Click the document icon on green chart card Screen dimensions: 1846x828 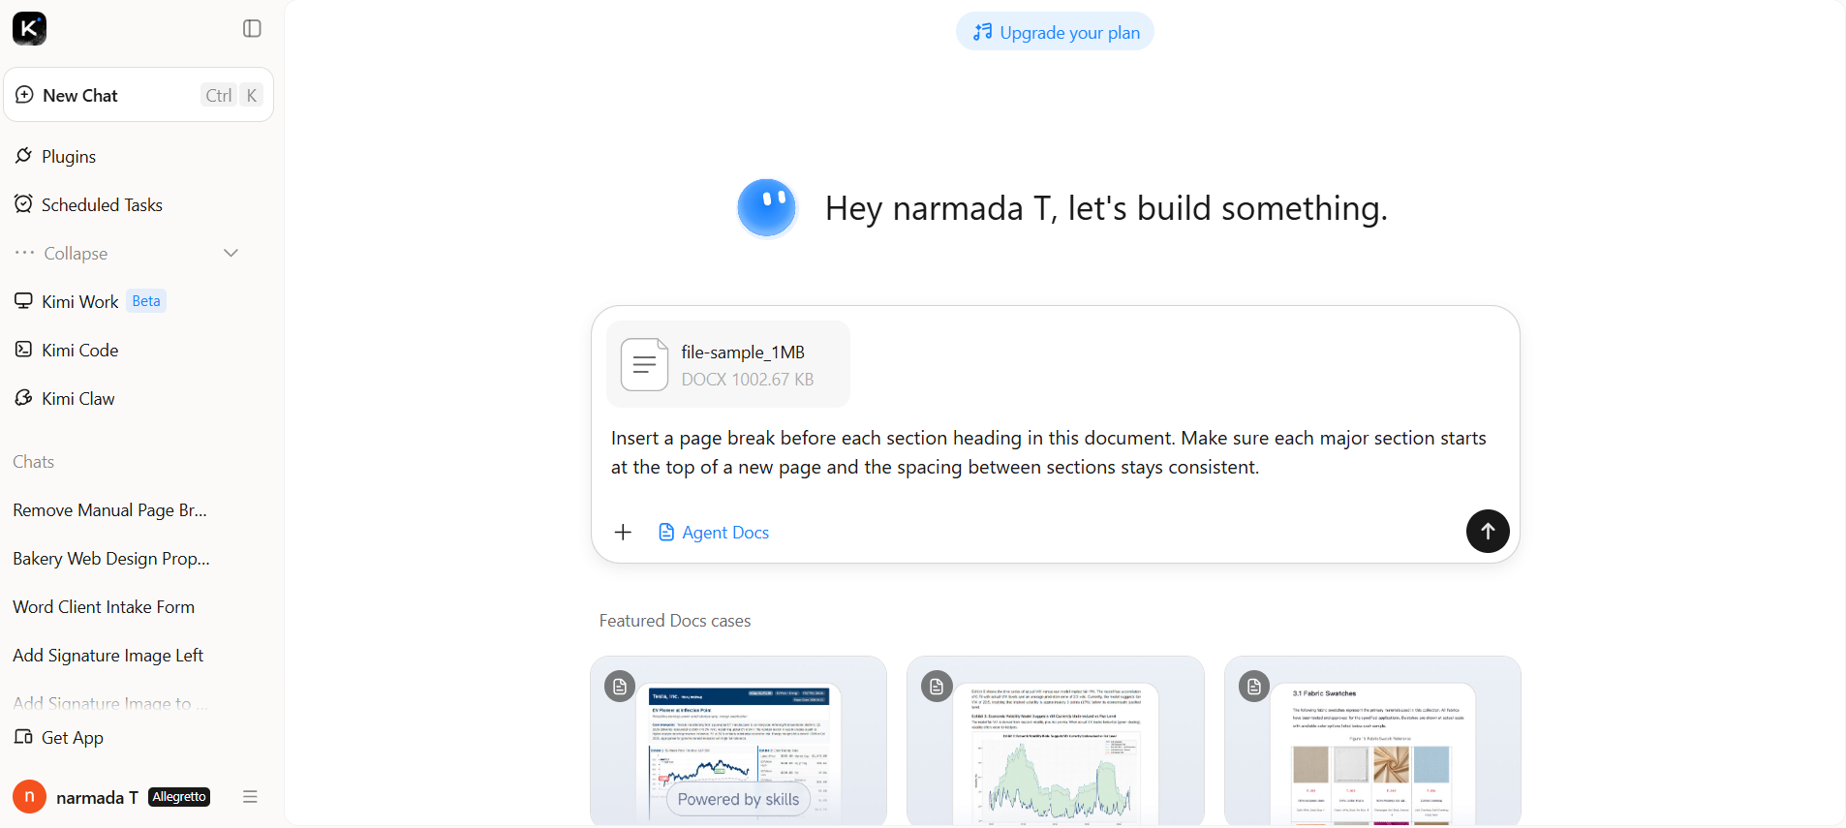tap(937, 687)
